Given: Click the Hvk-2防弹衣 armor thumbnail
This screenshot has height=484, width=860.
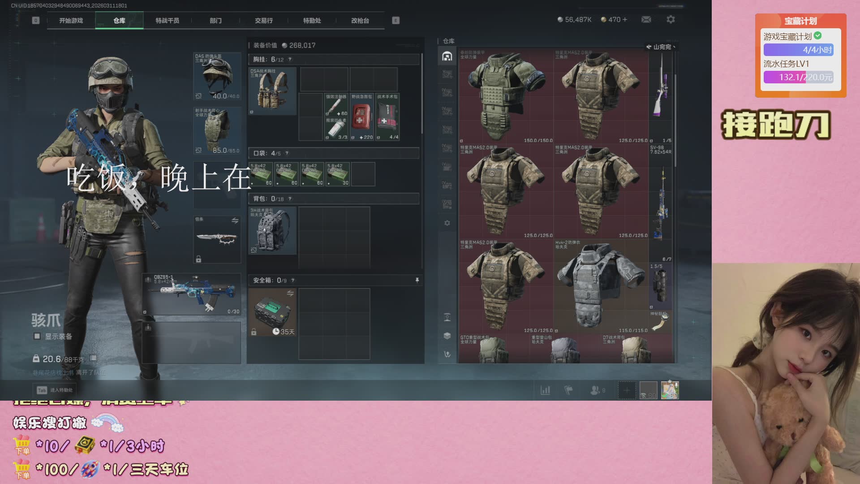Looking at the screenshot, I should coord(600,286).
